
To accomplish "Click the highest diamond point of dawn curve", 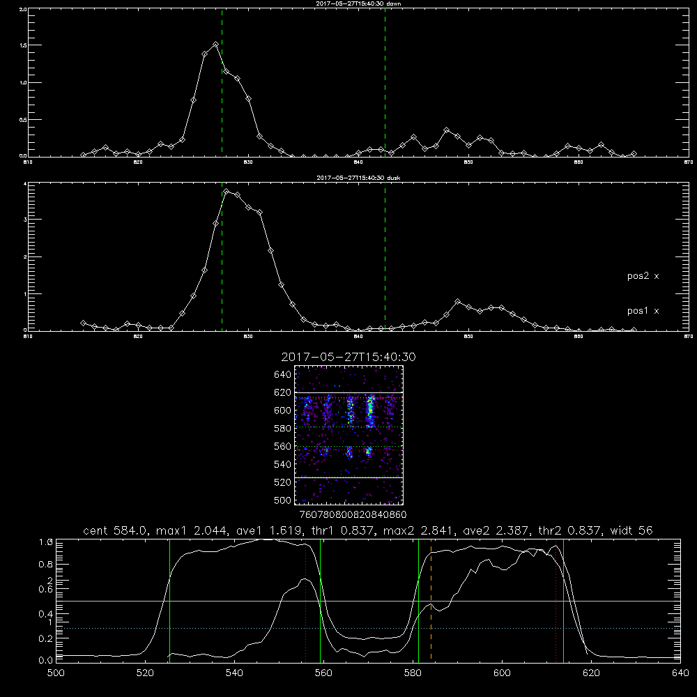I will (x=215, y=45).
